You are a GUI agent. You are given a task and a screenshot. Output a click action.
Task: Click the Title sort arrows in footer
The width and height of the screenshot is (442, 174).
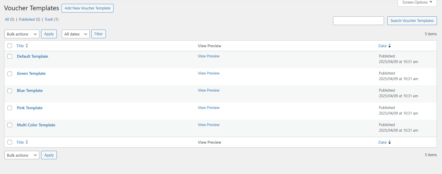(x=27, y=142)
